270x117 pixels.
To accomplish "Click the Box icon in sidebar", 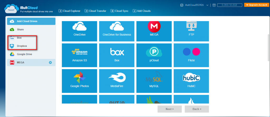I will (x=12, y=38).
